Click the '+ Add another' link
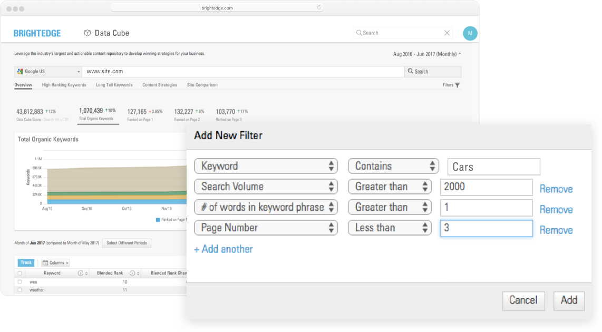 click(224, 249)
